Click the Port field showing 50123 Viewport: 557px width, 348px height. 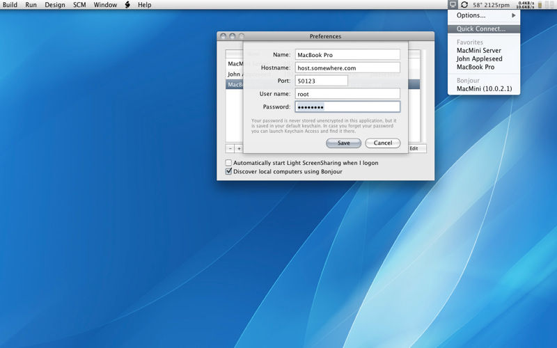(322, 81)
